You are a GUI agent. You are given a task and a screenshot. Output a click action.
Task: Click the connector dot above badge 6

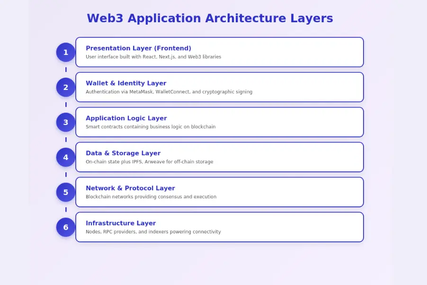click(65, 210)
